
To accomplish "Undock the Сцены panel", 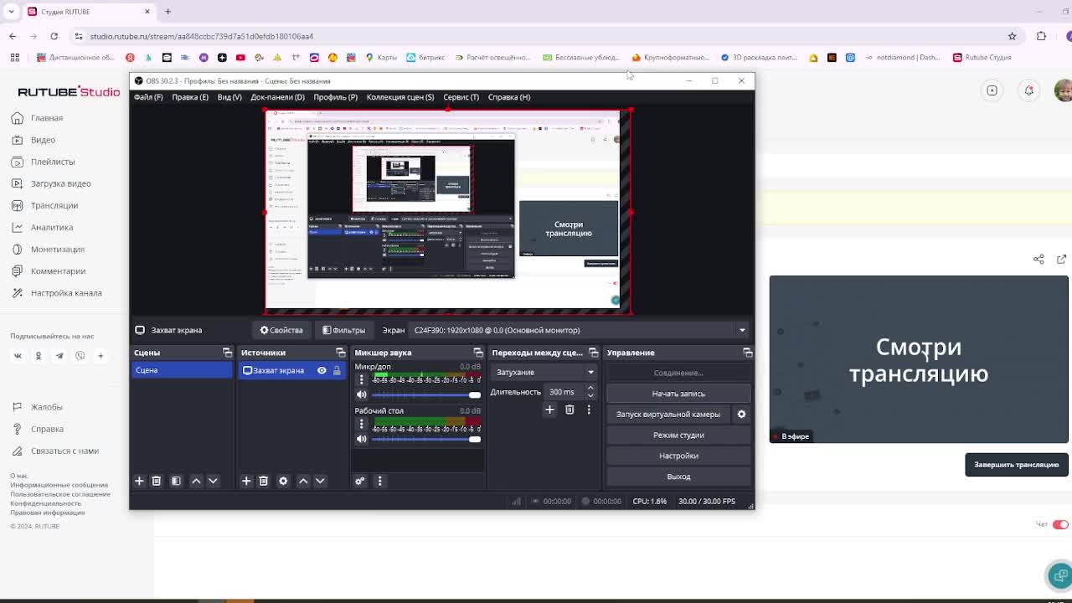I will point(227,353).
